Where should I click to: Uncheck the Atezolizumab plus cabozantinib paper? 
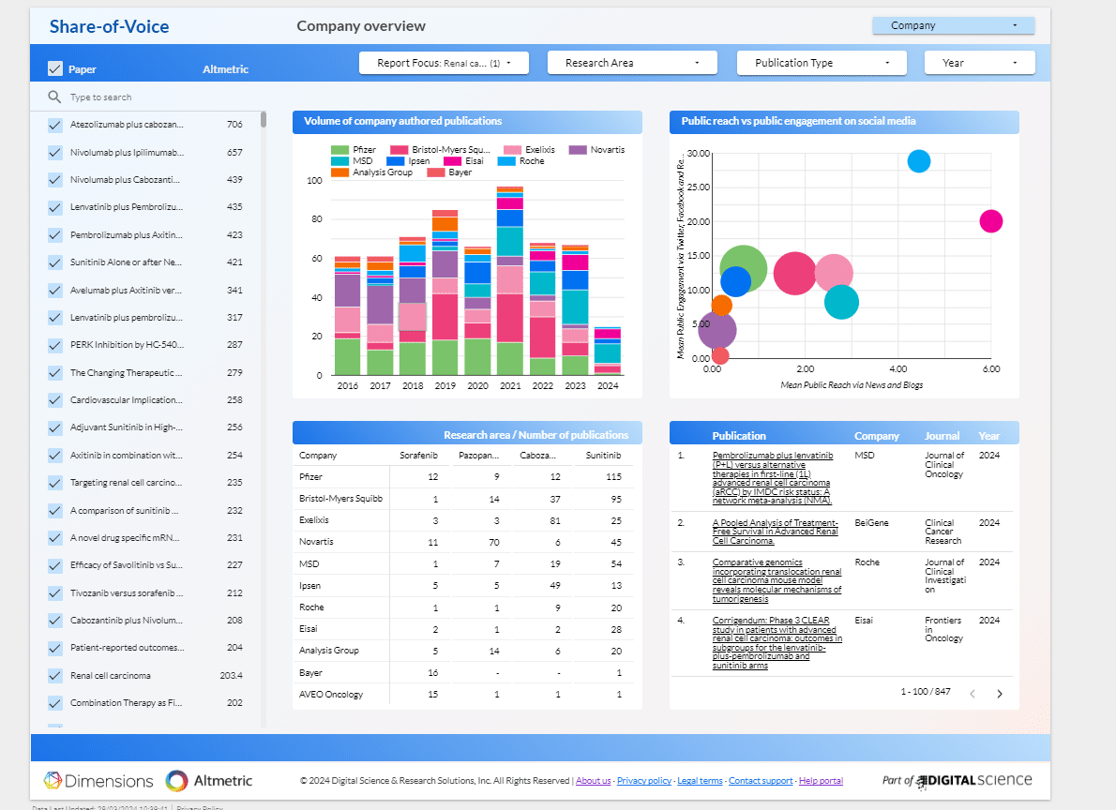point(55,125)
